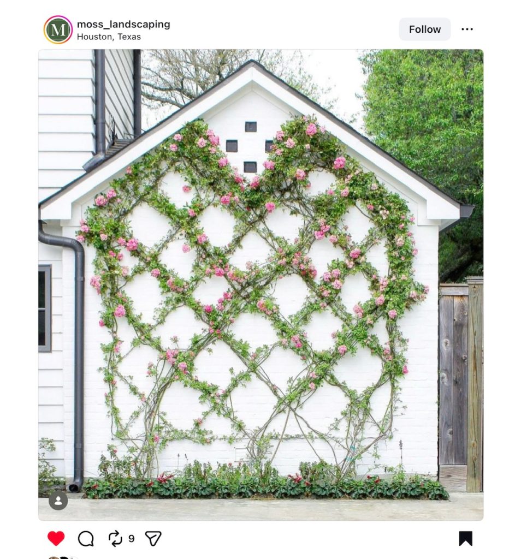Open the Houston, Texas location page

coord(109,37)
